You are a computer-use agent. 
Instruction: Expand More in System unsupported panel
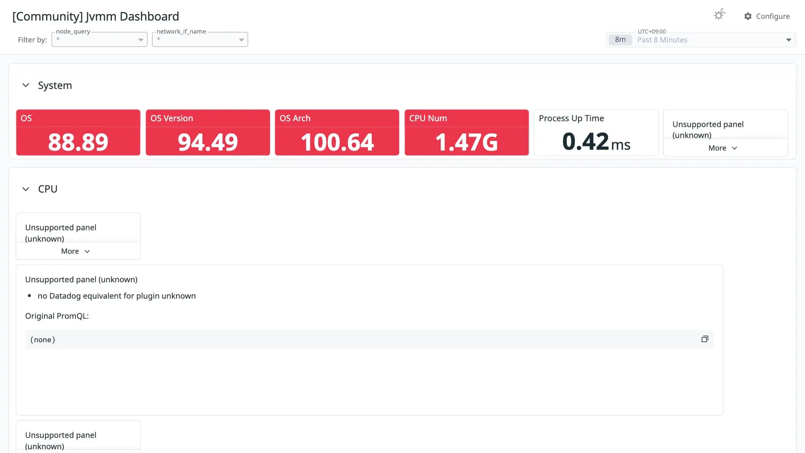[722, 148]
